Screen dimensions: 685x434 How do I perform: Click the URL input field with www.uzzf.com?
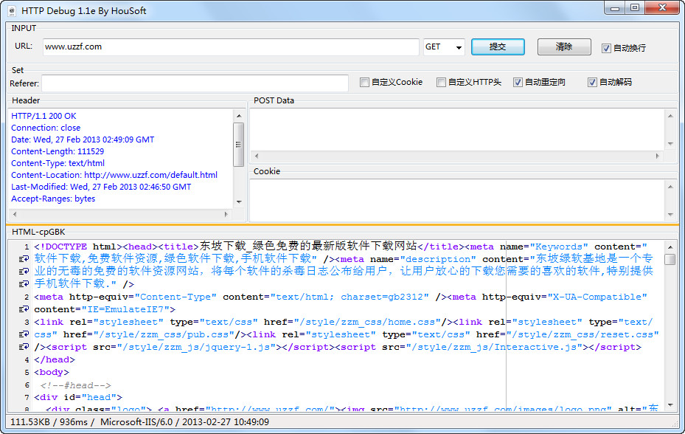click(x=231, y=46)
